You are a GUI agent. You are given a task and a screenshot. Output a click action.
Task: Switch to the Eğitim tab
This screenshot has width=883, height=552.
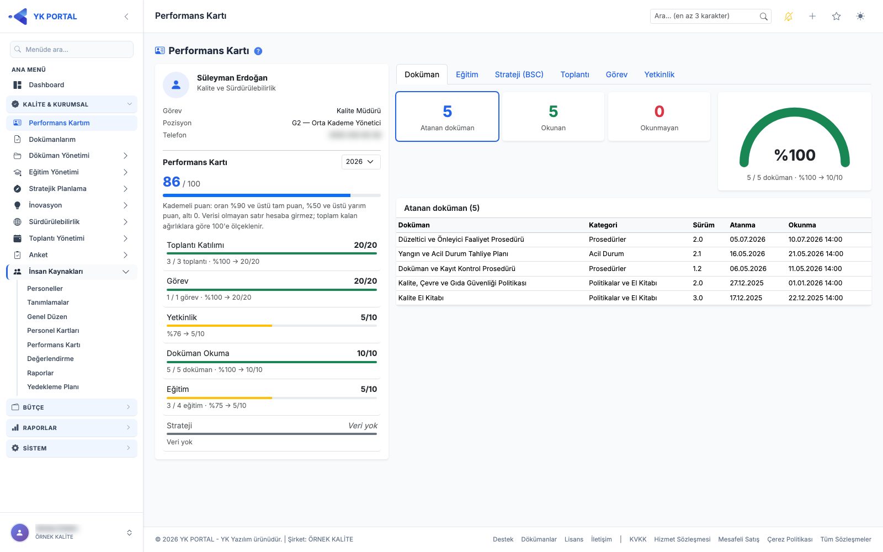(x=467, y=75)
